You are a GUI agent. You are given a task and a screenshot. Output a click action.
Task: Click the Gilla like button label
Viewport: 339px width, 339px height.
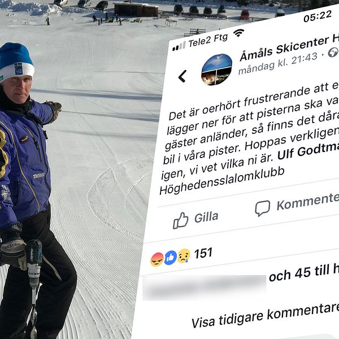coord(206,218)
